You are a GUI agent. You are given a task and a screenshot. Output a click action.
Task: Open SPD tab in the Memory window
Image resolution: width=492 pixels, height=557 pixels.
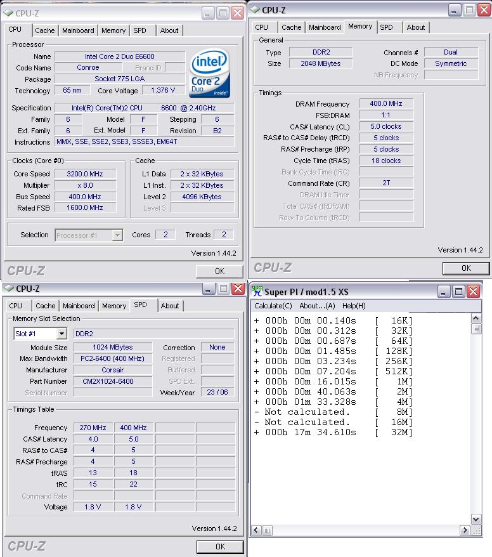pos(387,27)
